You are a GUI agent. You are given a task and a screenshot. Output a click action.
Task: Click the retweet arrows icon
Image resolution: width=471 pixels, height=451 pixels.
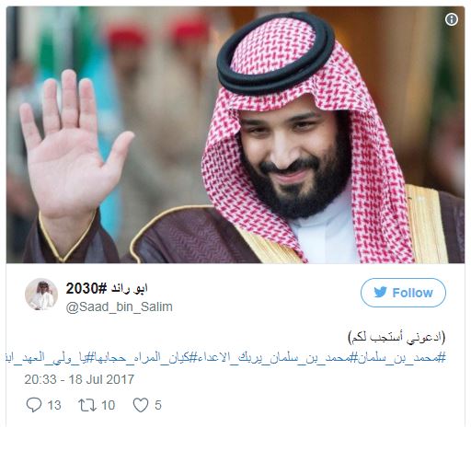[x=88, y=405]
